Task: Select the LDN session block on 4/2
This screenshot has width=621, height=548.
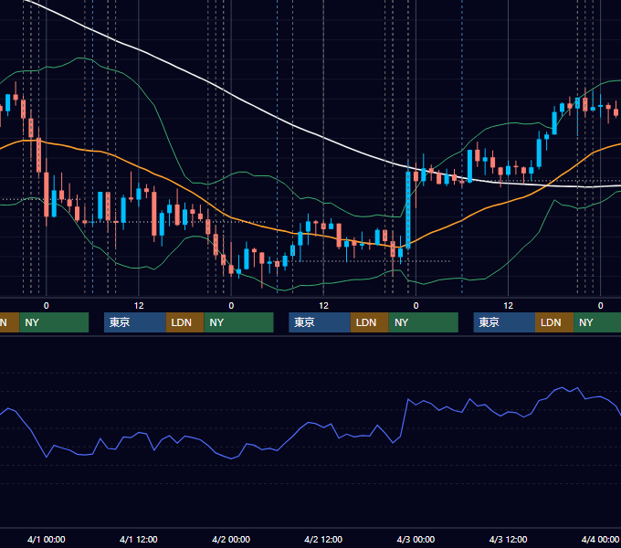Action: (x=370, y=322)
